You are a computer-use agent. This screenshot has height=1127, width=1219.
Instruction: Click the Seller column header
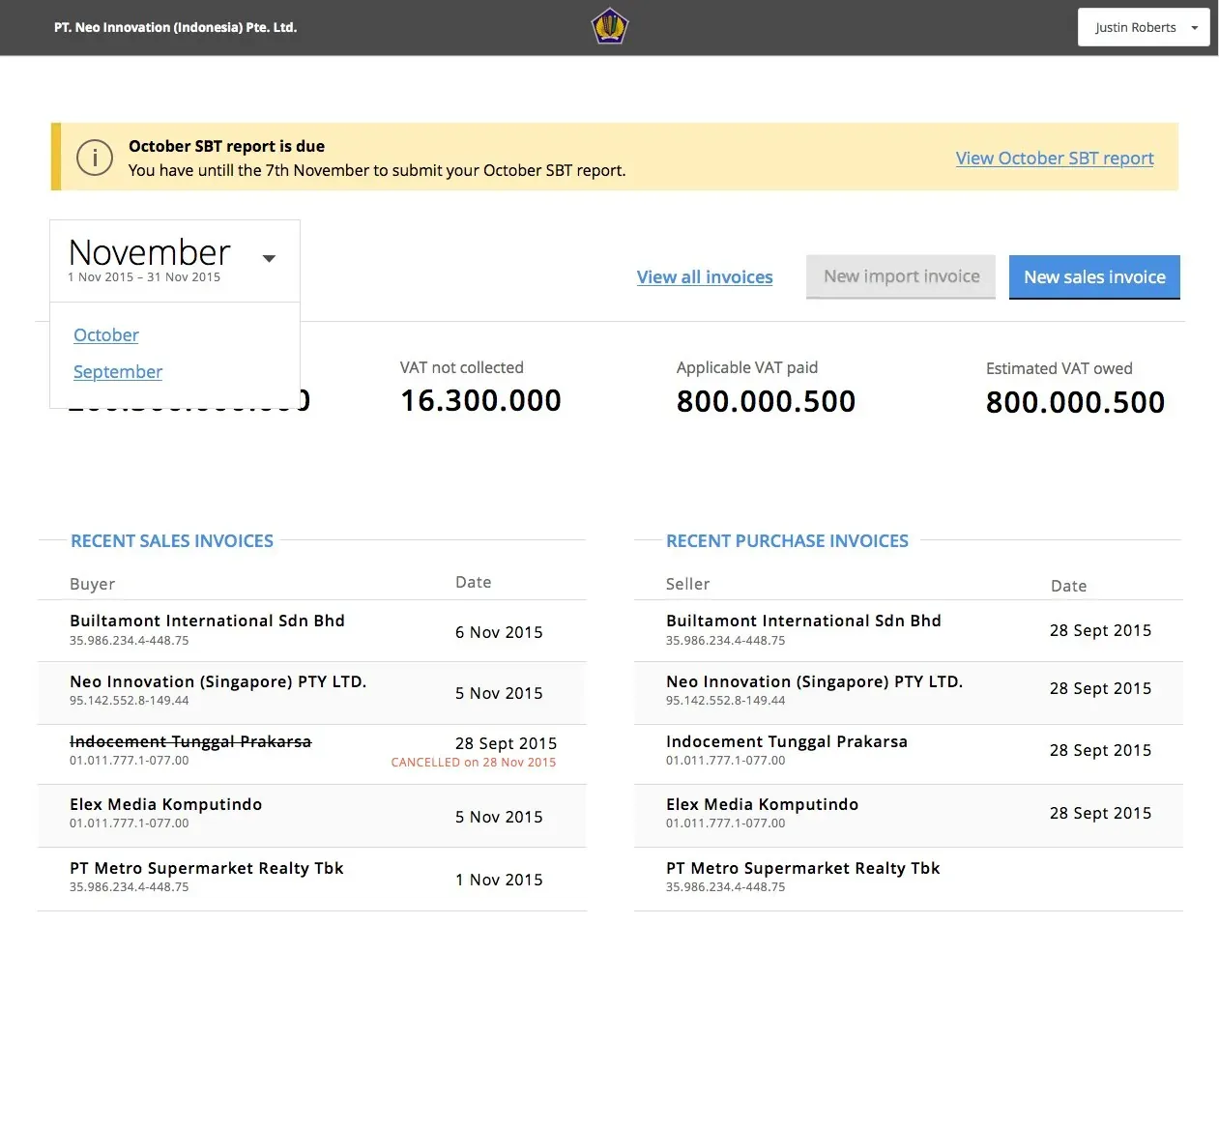tap(687, 584)
